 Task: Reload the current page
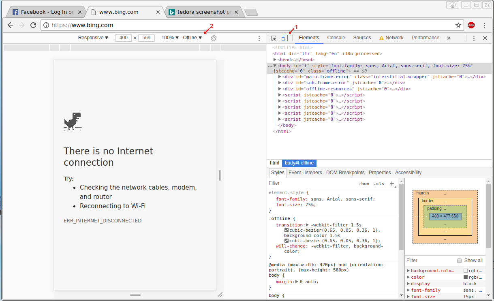[34, 25]
